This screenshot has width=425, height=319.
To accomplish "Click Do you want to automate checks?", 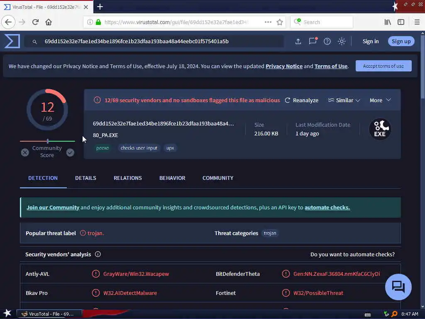I will click(x=352, y=255).
